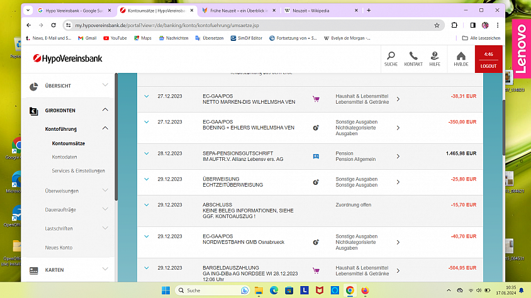Go back to previous page
This screenshot has width=531, height=298.
click(29, 25)
